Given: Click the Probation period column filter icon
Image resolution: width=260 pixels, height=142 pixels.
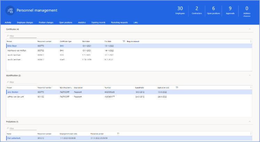Looking at the screenshot, I should tap(118, 134).
